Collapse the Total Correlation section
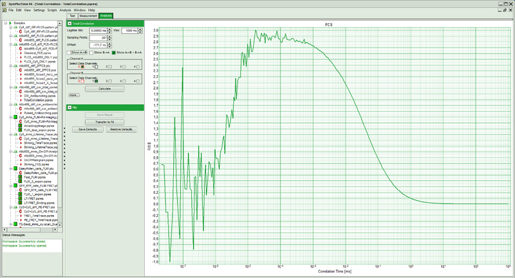 [x=70, y=23]
